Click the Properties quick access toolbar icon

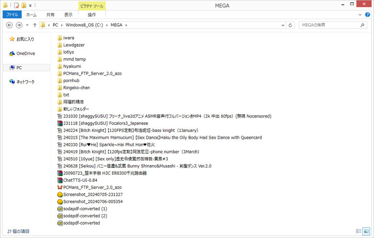coord(16,5)
